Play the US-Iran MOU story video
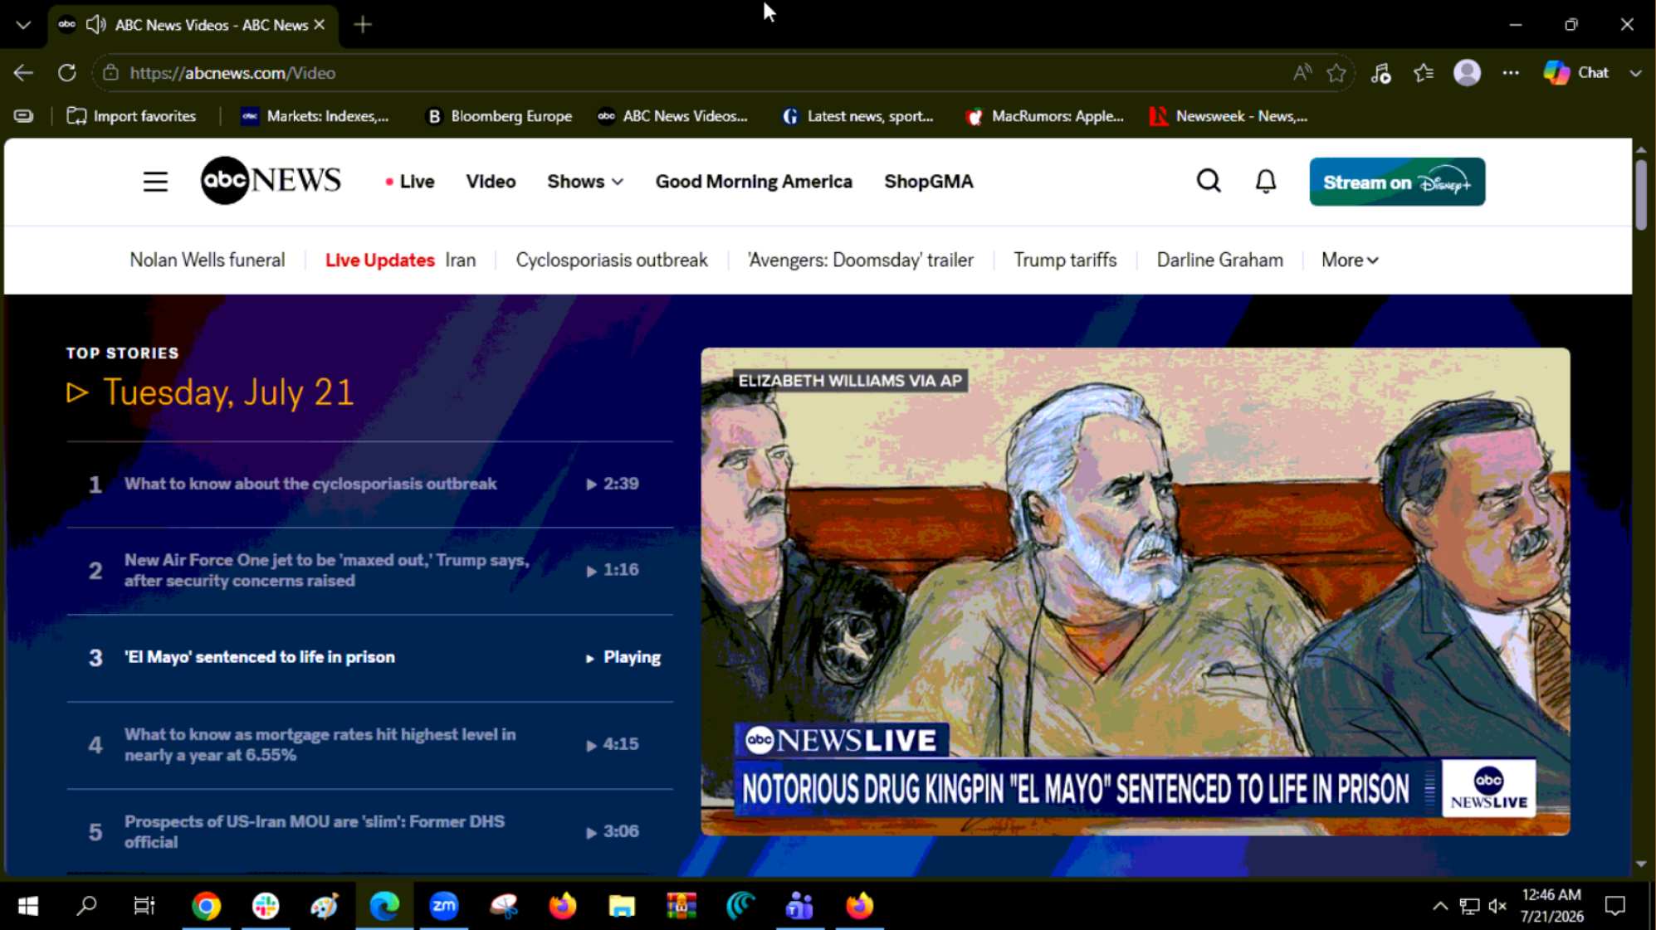1656x930 pixels. (369, 831)
